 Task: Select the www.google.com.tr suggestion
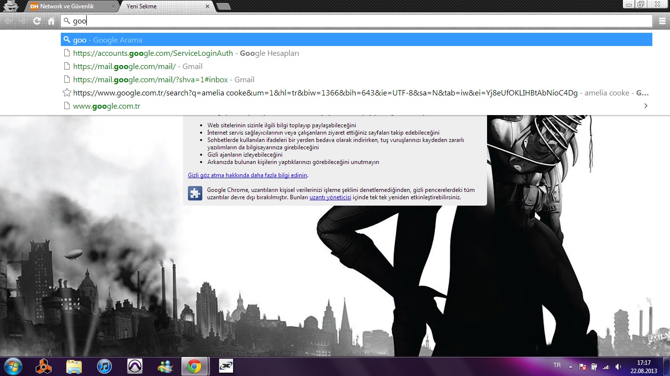click(x=357, y=106)
